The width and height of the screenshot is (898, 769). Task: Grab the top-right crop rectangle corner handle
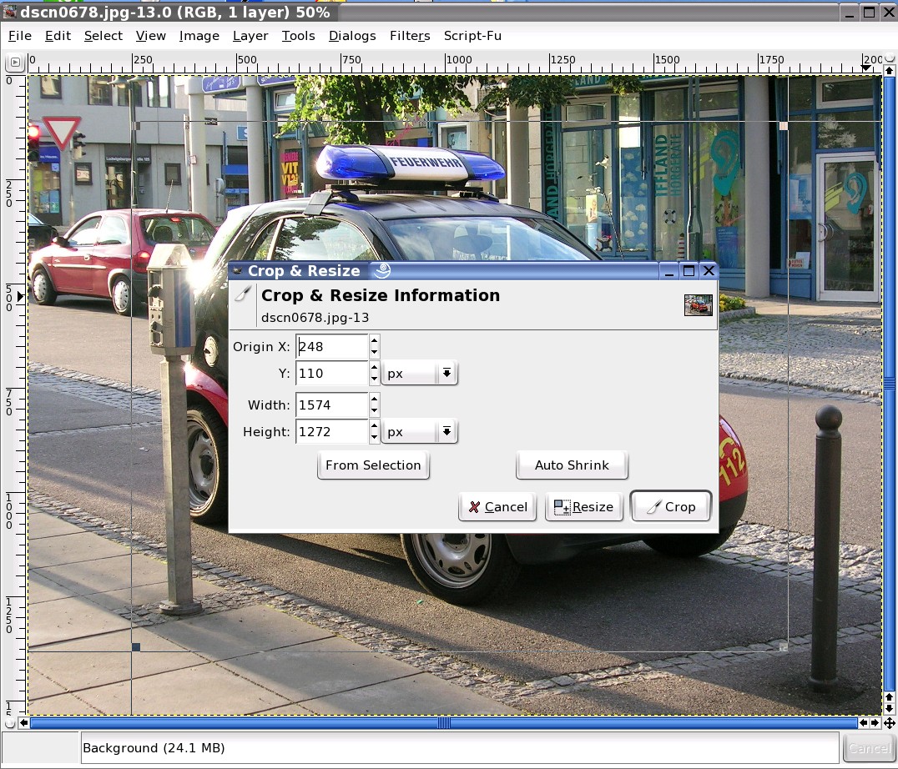point(783,126)
